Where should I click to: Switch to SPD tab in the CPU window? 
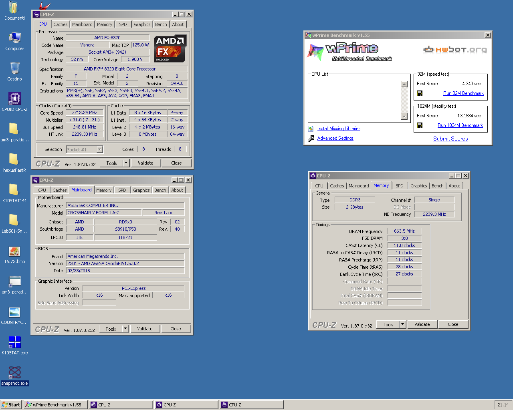[123, 24]
